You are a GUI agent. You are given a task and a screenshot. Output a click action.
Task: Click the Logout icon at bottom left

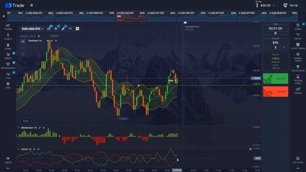click(8, 160)
